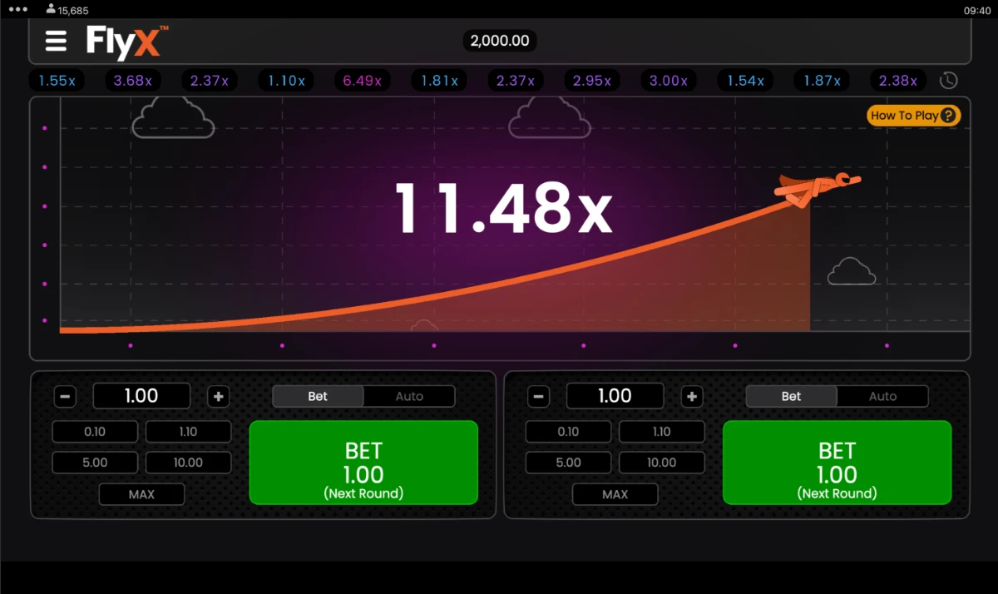Increase left panel bet with plus button
998x594 pixels.
coord(218,397)
